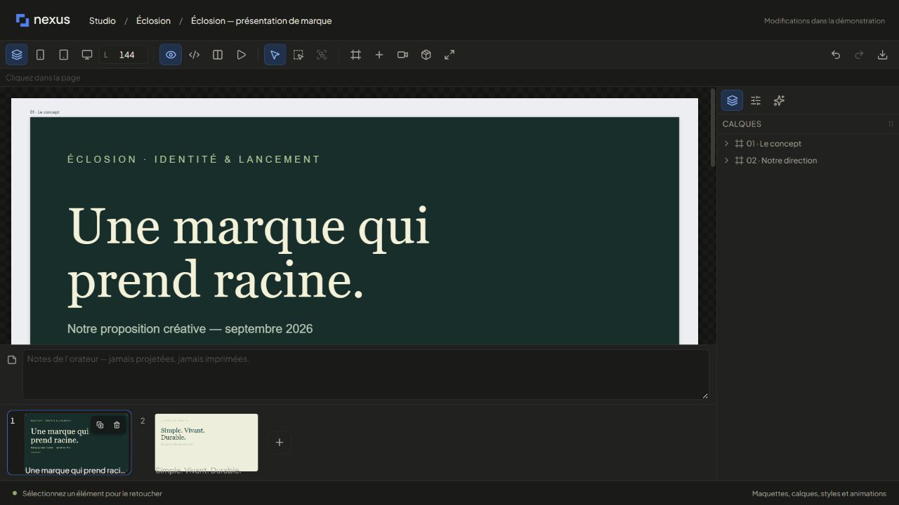Open the sliders properties tab
This screenshot has height=505, width=899.
(756, 100)
